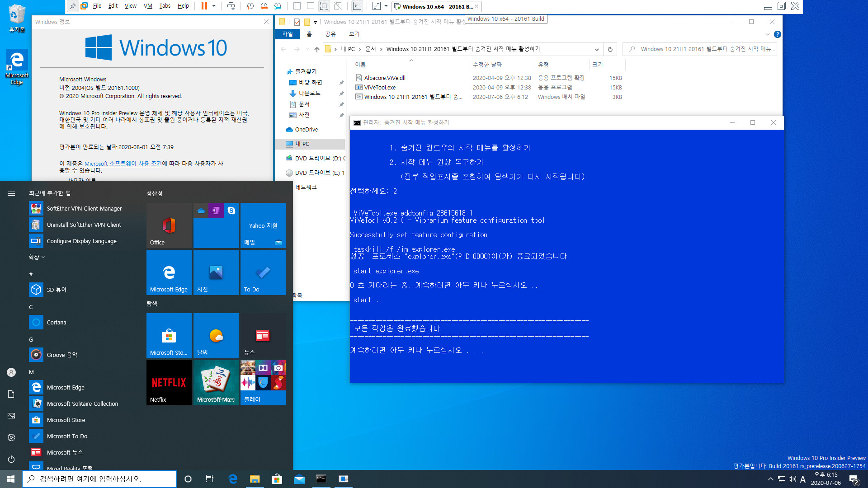Click the VMware suspend (pause) button
Screen dimensions: 868x488
coord(204,6)
